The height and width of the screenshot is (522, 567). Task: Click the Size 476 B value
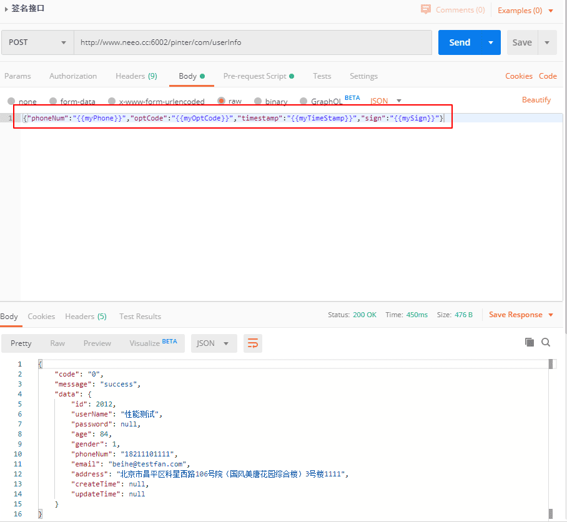pos(463,315)
